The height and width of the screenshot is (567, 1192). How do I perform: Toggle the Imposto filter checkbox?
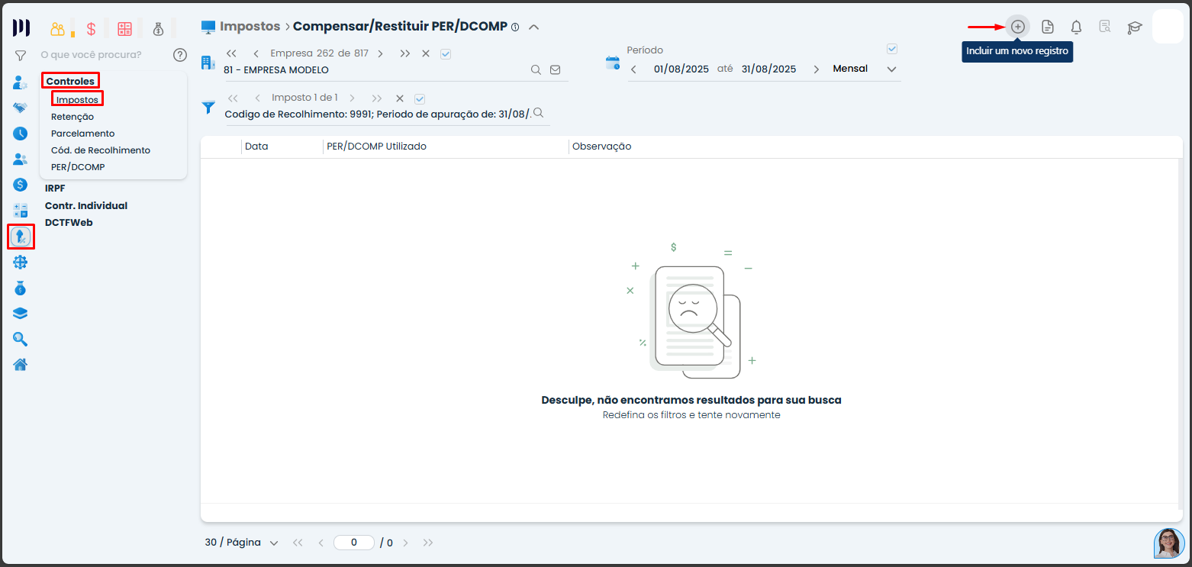[x=420, y=98]
